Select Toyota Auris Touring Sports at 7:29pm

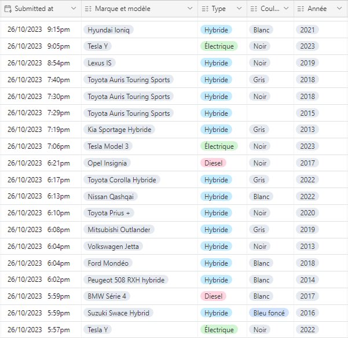tap(129, 113)
